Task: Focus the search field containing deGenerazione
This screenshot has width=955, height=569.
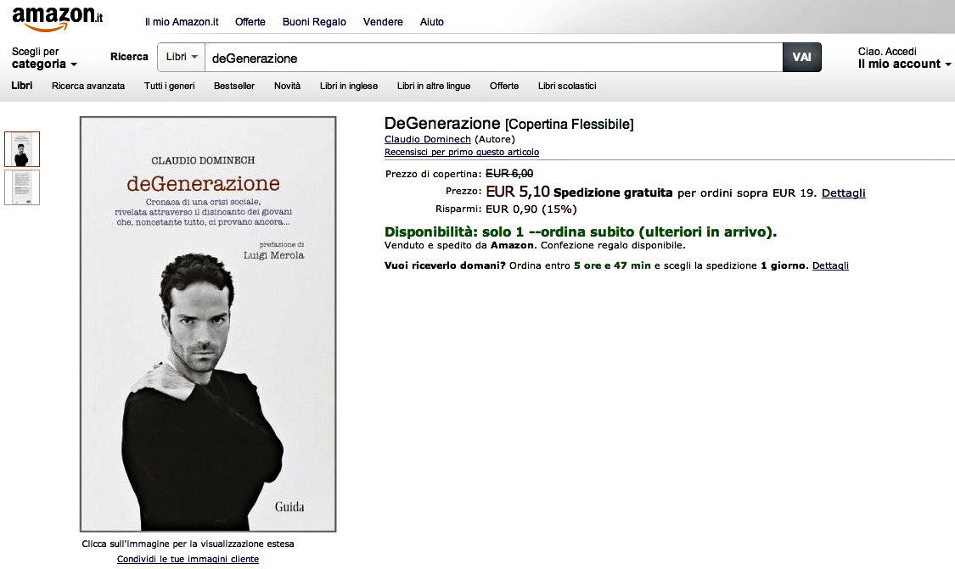Action: click(x=493, y=58)
